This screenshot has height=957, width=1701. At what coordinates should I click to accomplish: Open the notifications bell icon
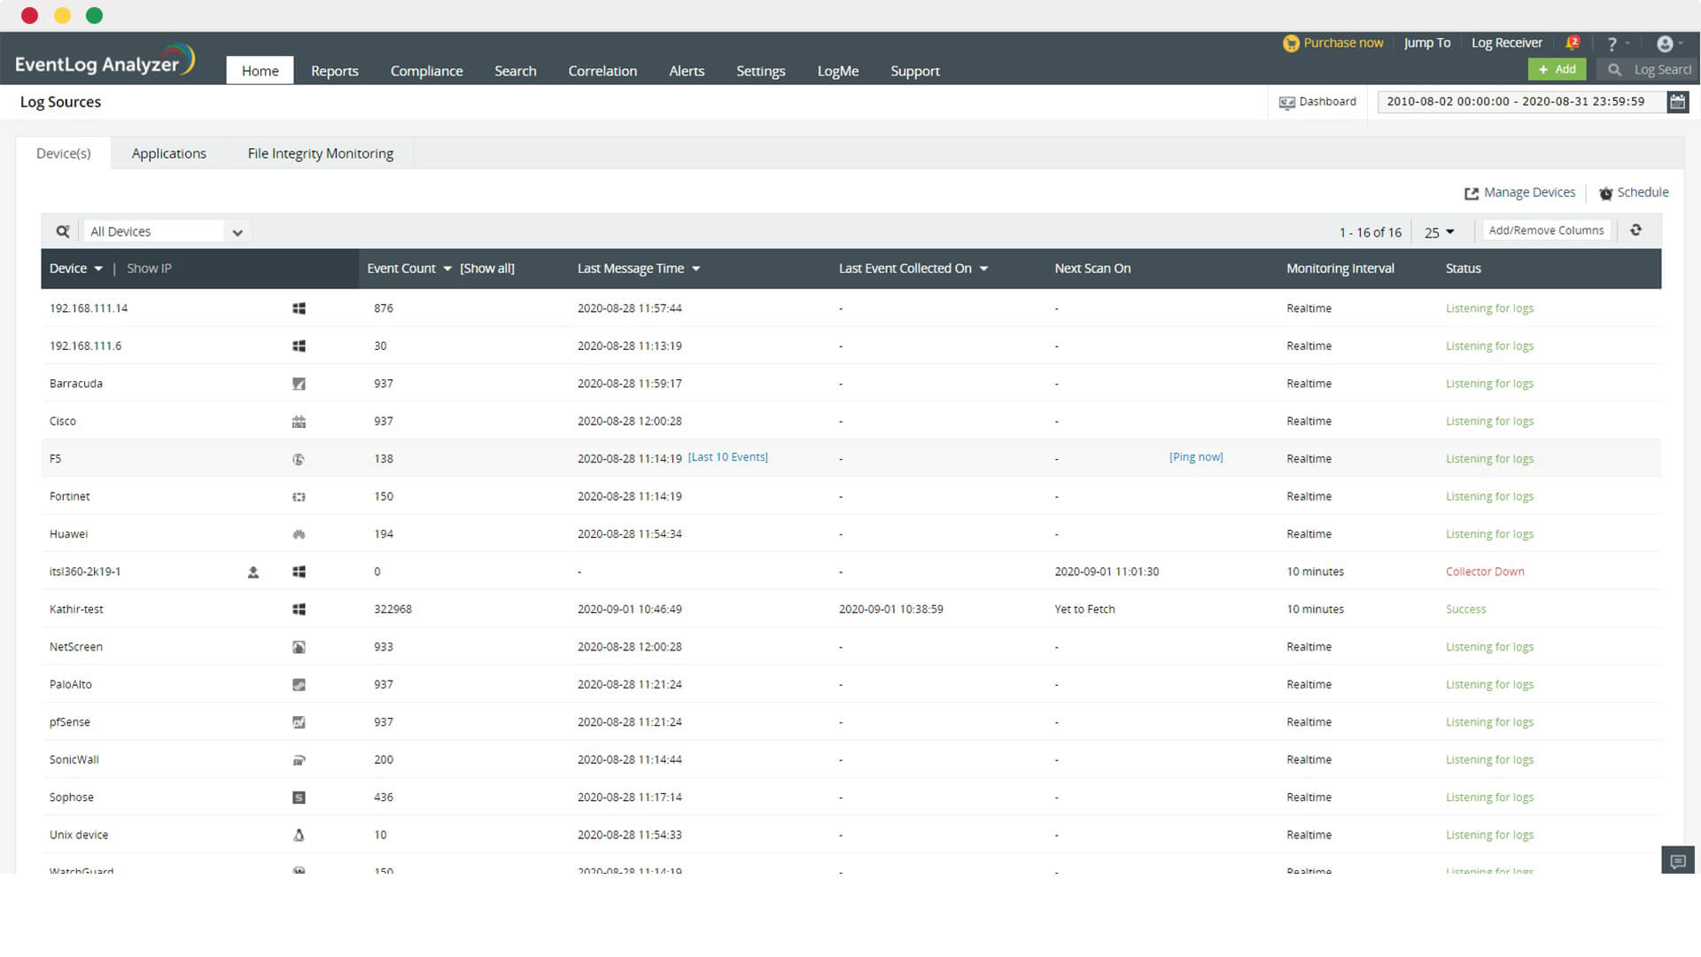(1573, 43)
